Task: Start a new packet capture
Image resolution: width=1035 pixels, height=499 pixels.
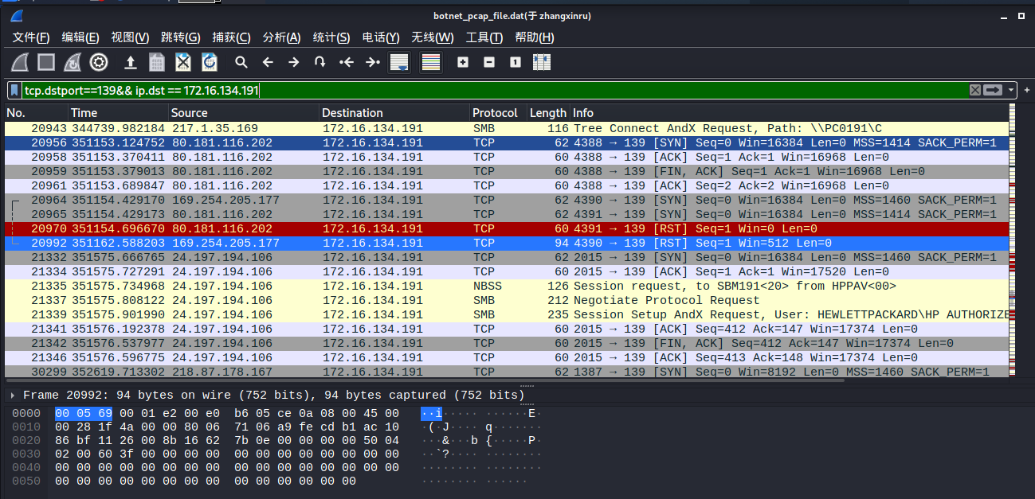Action: (20, 62)
